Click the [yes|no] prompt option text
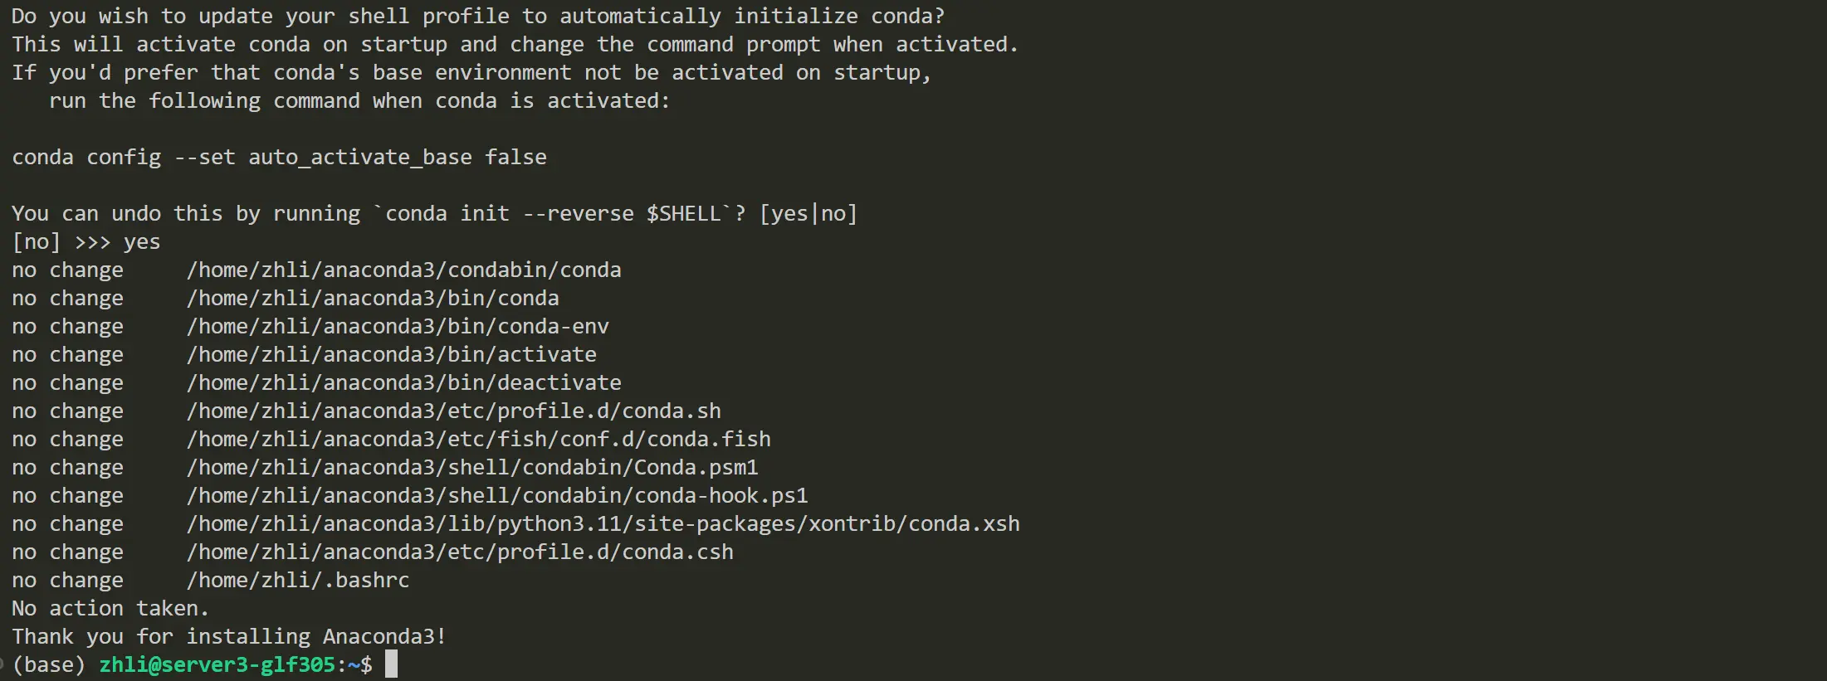Image resolution: width=1827 pixels, height=681 pixels. tap(808, 213)
